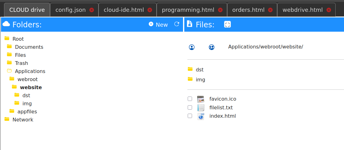Viewport: 344px width, 150px height.
Task: Collapse the Applications folder in tree
Action: click(x=9, y=71)
